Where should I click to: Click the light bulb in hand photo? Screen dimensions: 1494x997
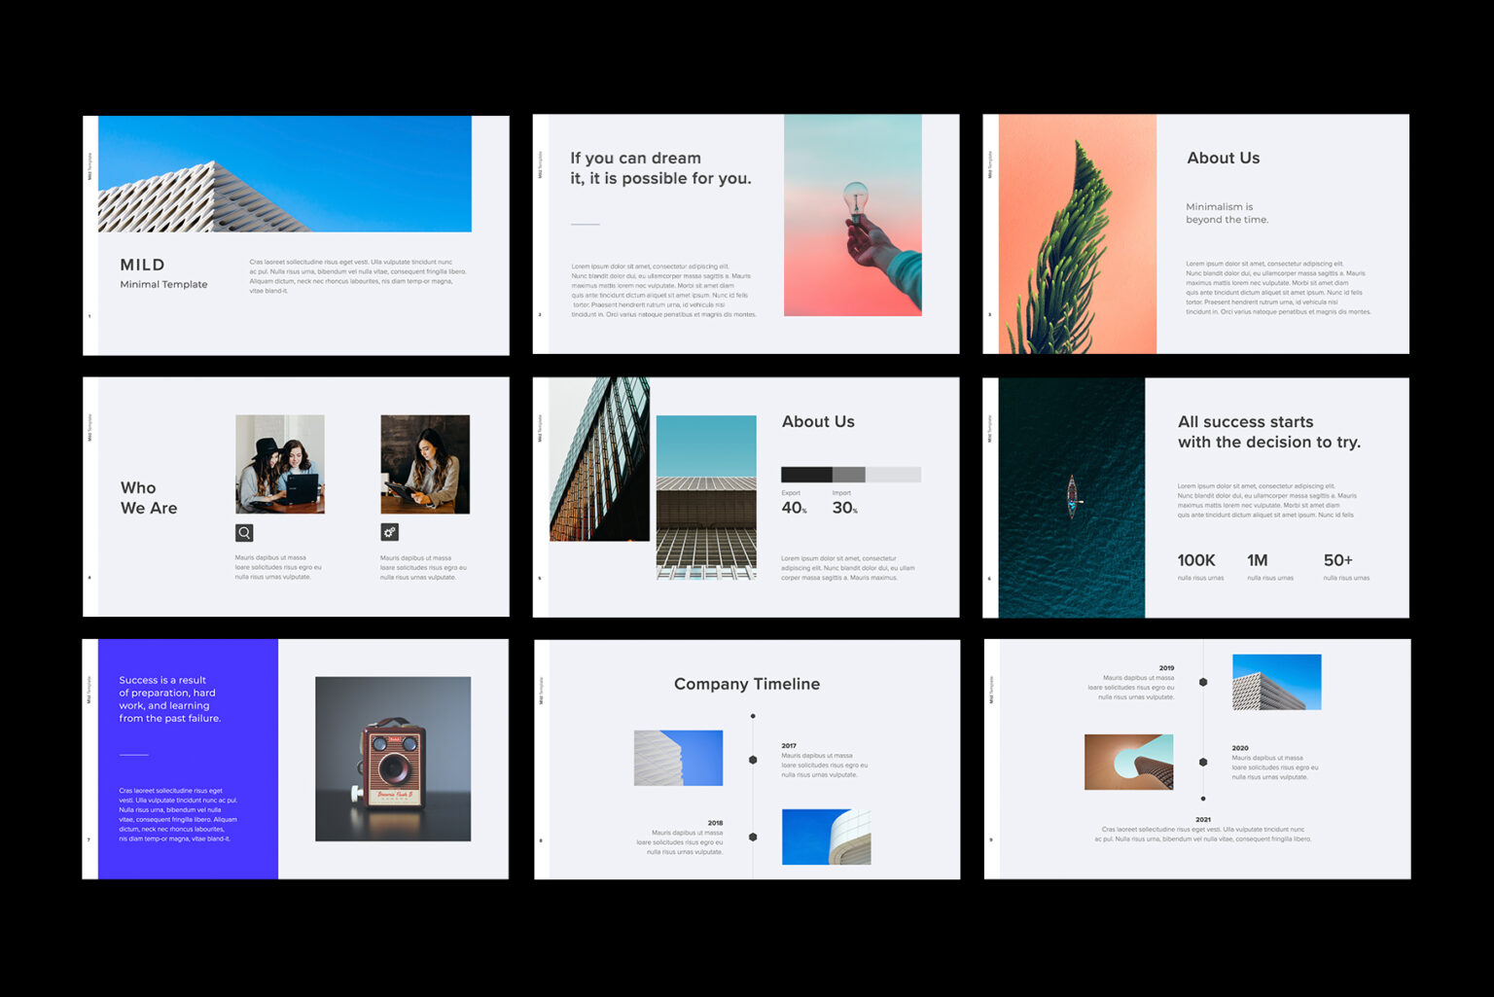pyautogui.click(x=853, y=215)
